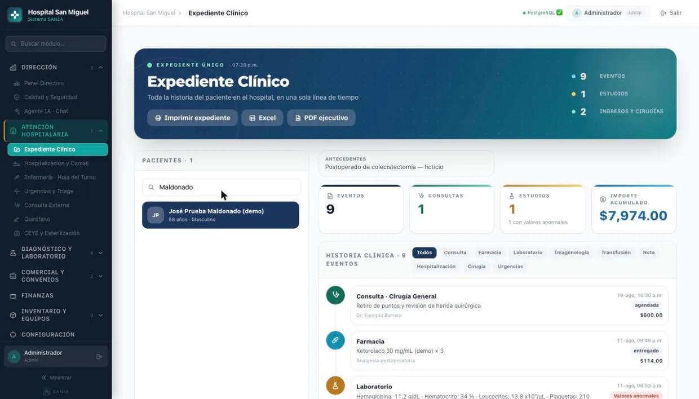This screenshot has height=399, width=699.
Task: Click the Consulta Externa stethoscope icon
Action: click(x=17, y=206)
